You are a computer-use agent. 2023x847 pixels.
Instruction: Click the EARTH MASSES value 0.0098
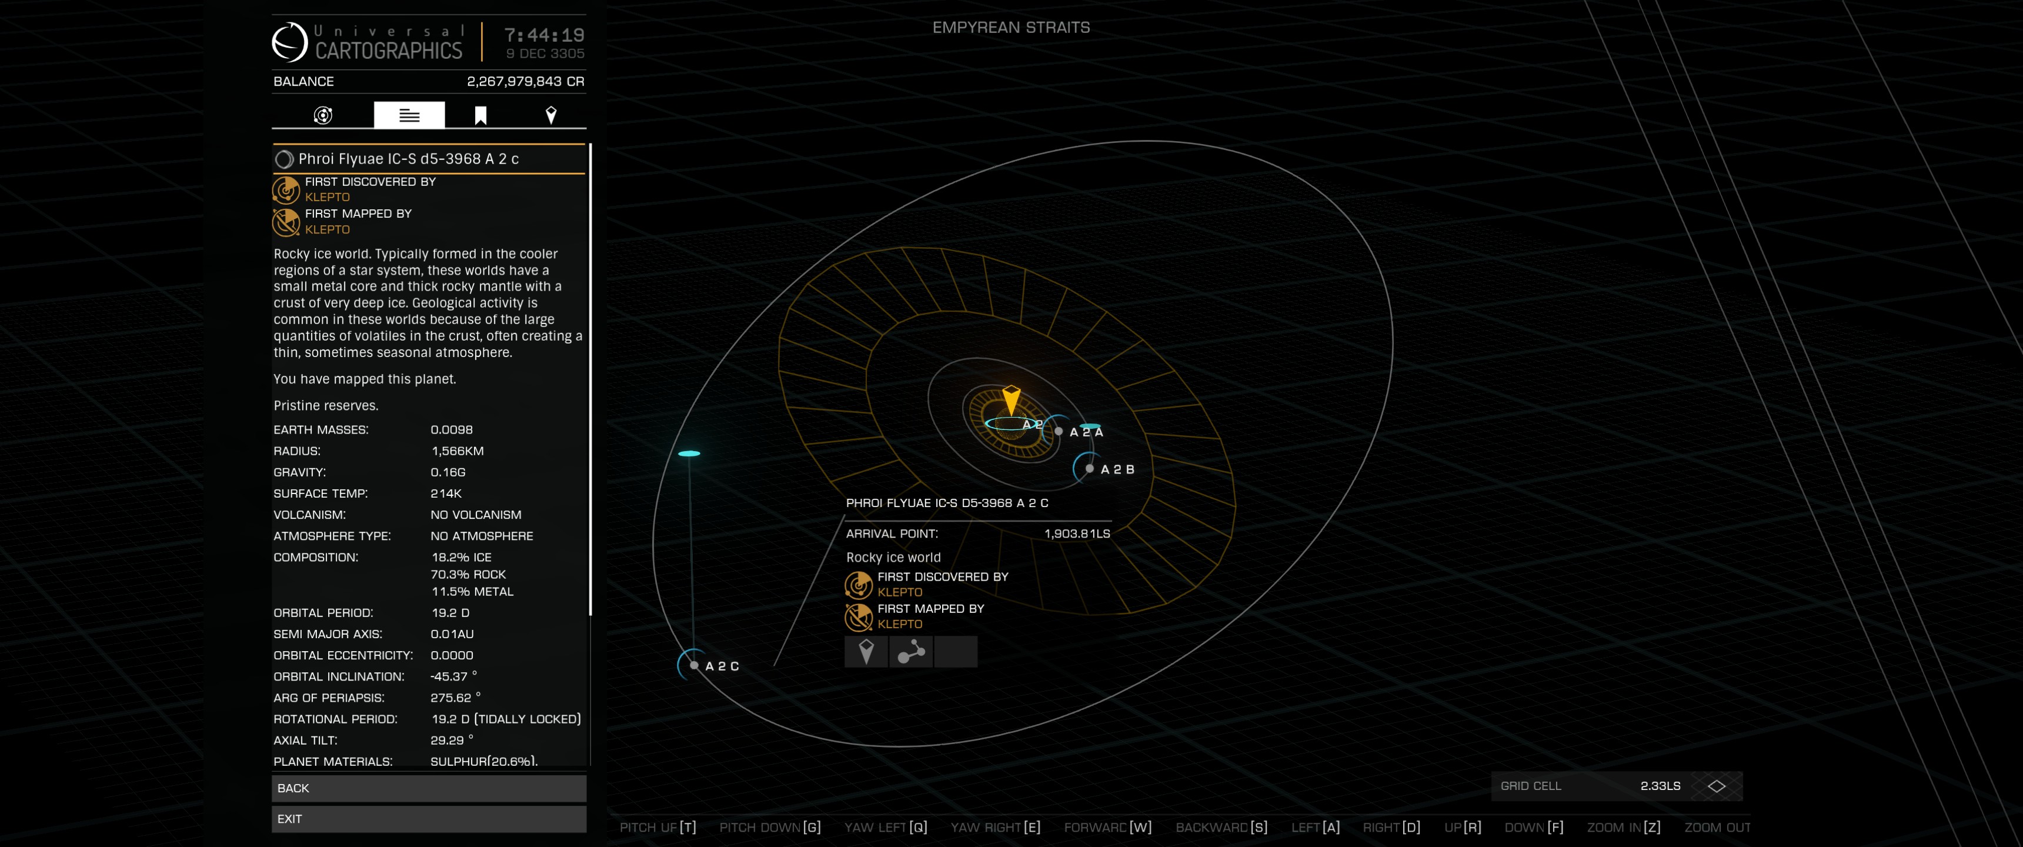click(452, 430)
